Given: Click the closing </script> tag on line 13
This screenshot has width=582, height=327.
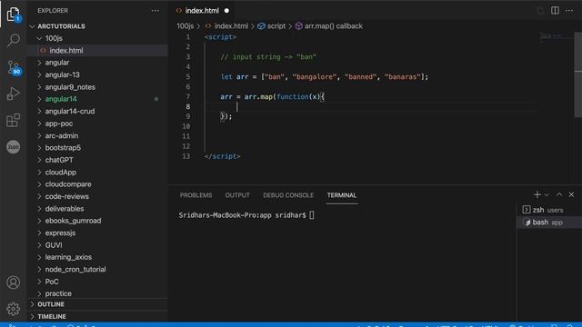Looking at the screenshot, I should click(222, 156).
